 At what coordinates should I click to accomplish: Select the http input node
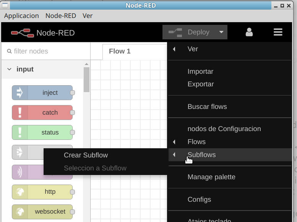[42, 192]
